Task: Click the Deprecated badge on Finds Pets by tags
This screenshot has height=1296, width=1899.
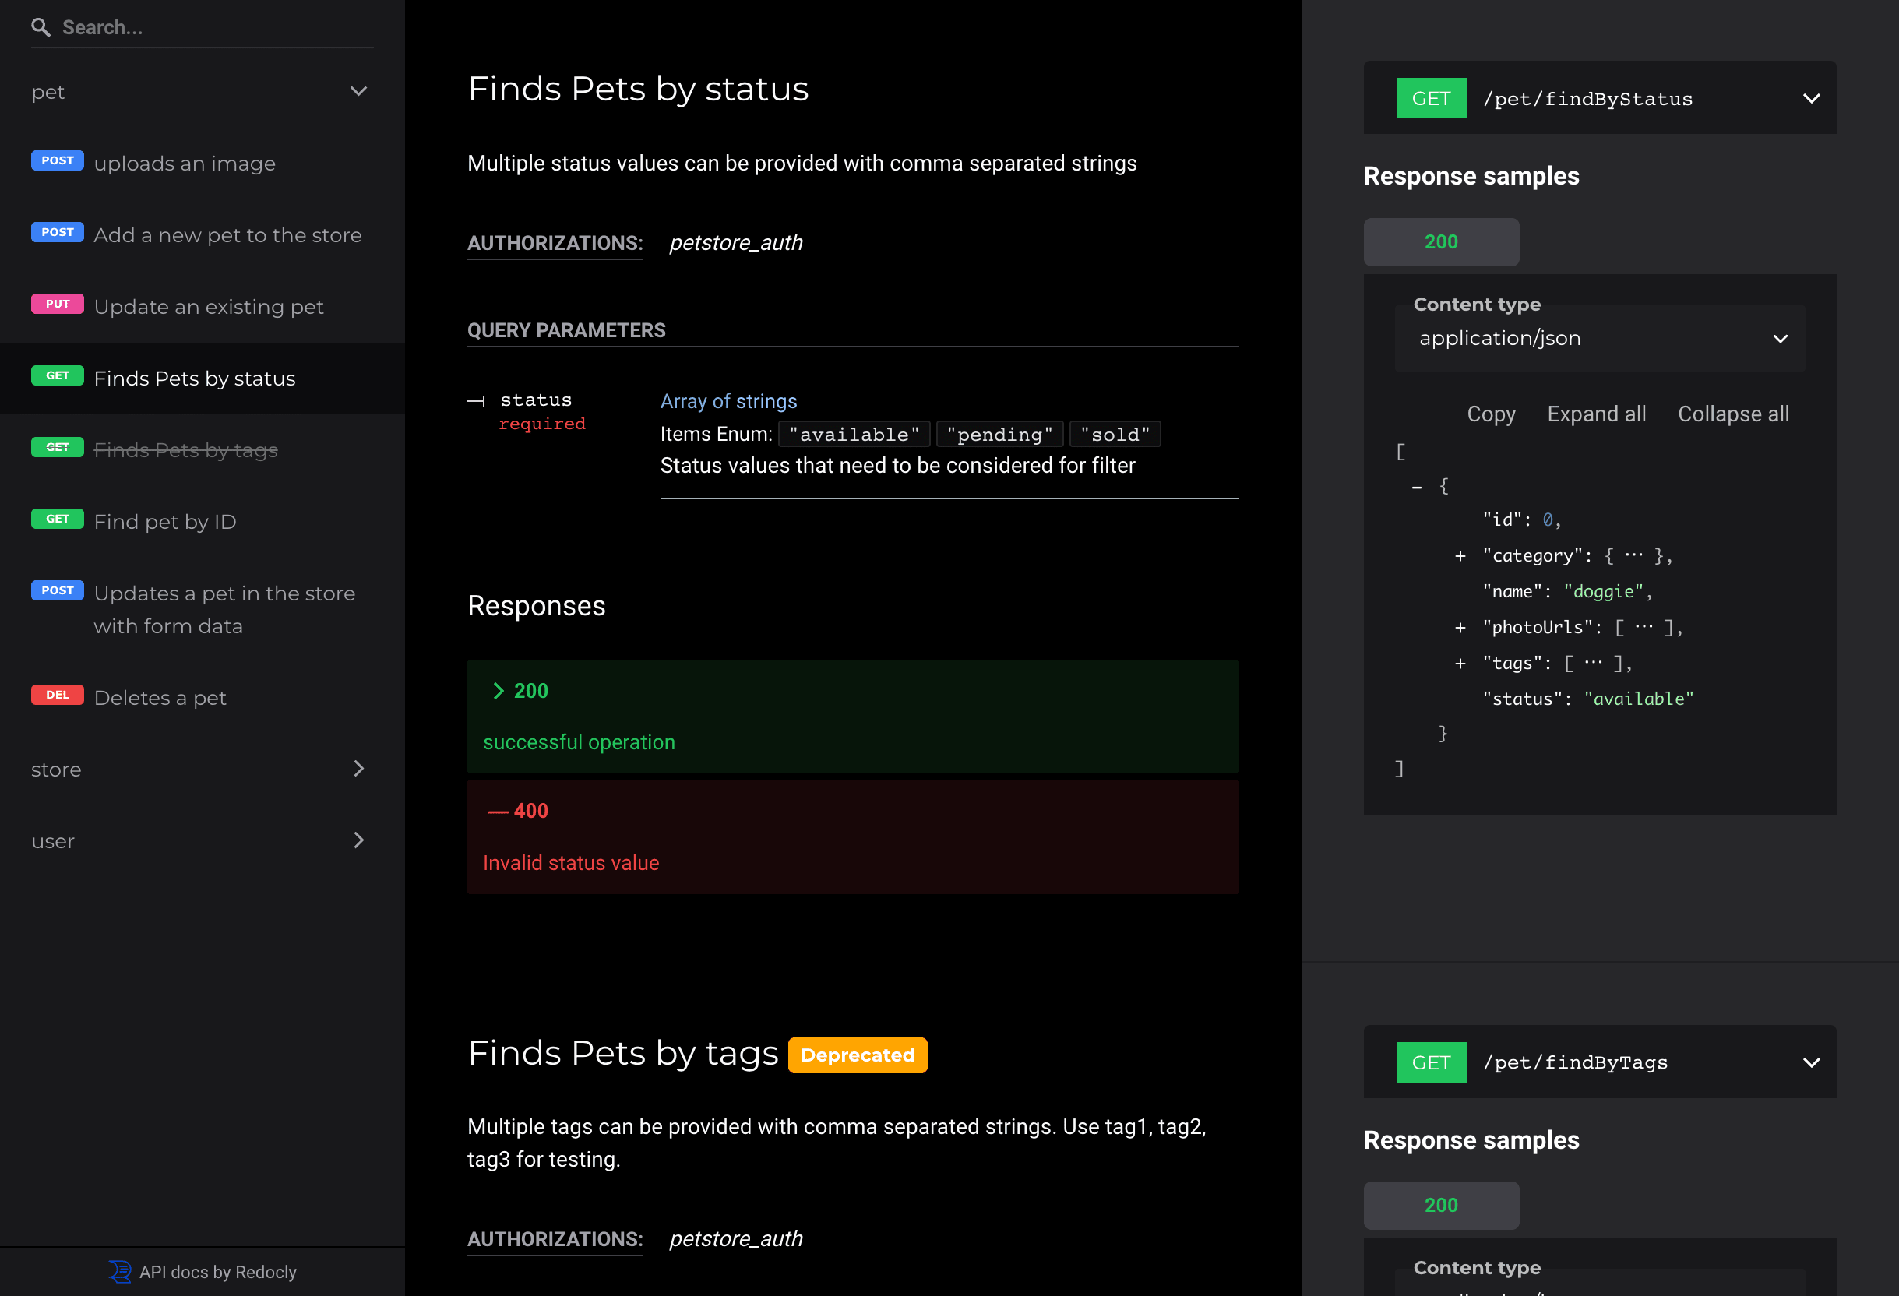Action: pos(857,1055)
